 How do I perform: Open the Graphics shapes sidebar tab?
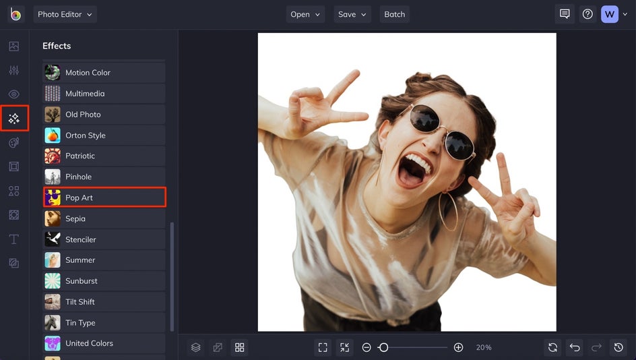13,191
